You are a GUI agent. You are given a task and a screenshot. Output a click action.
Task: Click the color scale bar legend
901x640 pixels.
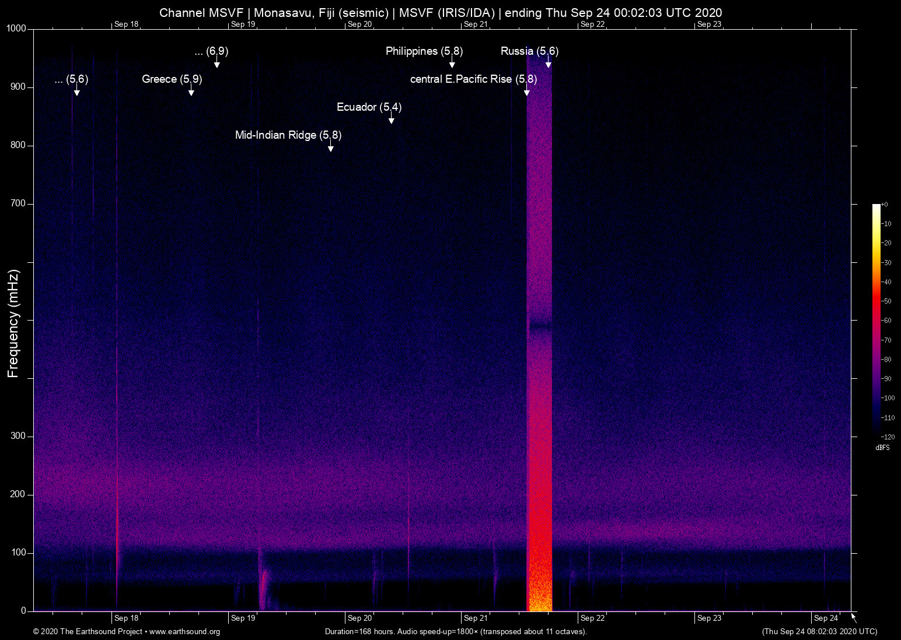[x=876, y=319]
